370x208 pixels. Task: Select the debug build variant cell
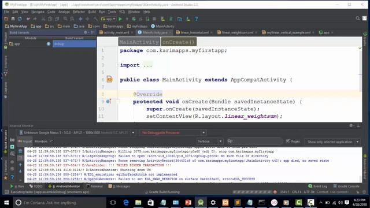coord(75,44)
